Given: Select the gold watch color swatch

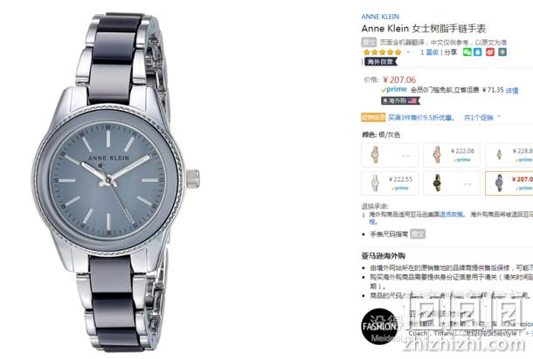Looking at the screenshot, I should tap(390, 155).
